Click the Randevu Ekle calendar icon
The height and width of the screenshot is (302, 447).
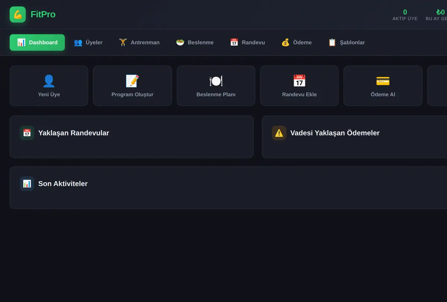[299, 81]
